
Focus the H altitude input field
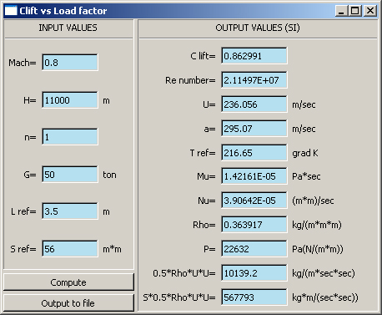[x=70, y=99]
